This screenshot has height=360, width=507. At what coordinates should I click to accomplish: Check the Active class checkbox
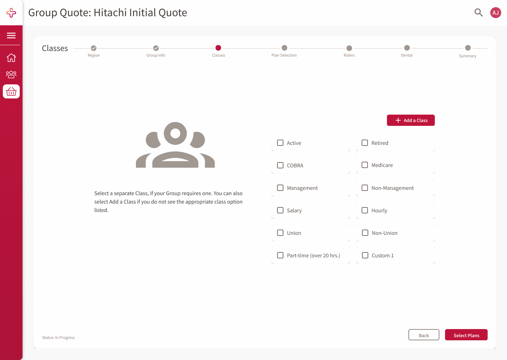tap(280, 143)
